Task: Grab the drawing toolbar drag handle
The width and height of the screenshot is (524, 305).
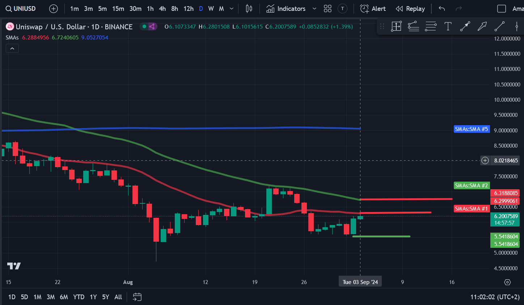Action: (382, 26)
